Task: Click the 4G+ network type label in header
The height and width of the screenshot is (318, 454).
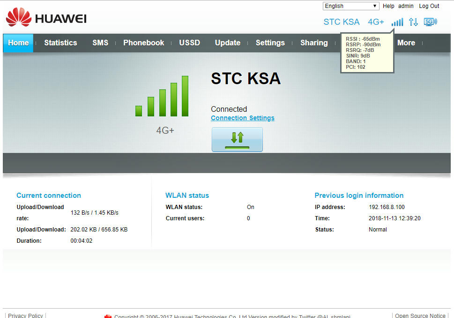Action: [376, 22]
